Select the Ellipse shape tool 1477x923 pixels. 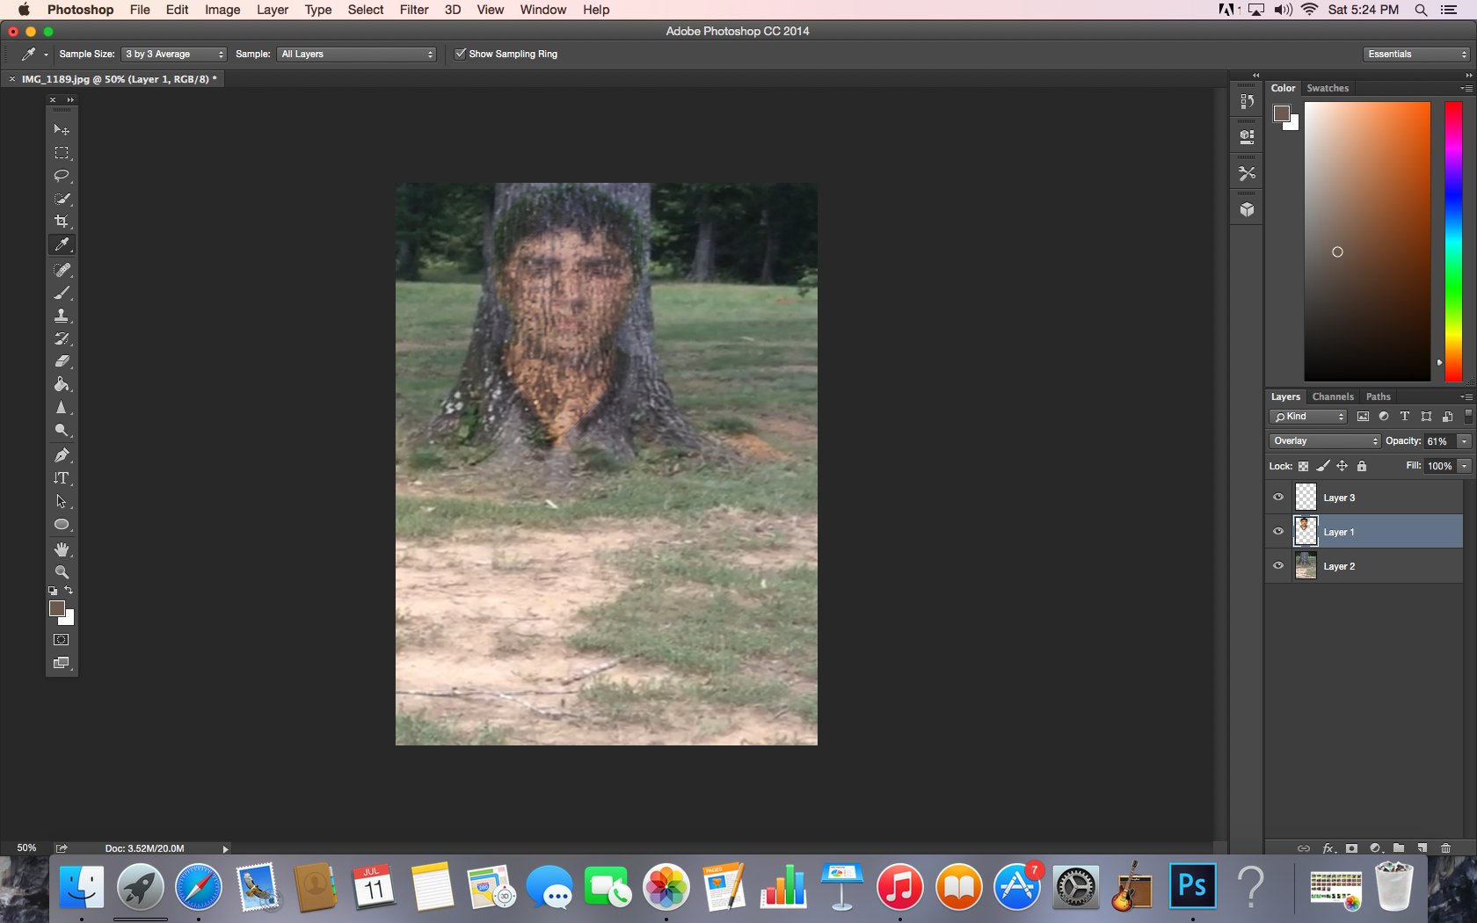point(62,525)
